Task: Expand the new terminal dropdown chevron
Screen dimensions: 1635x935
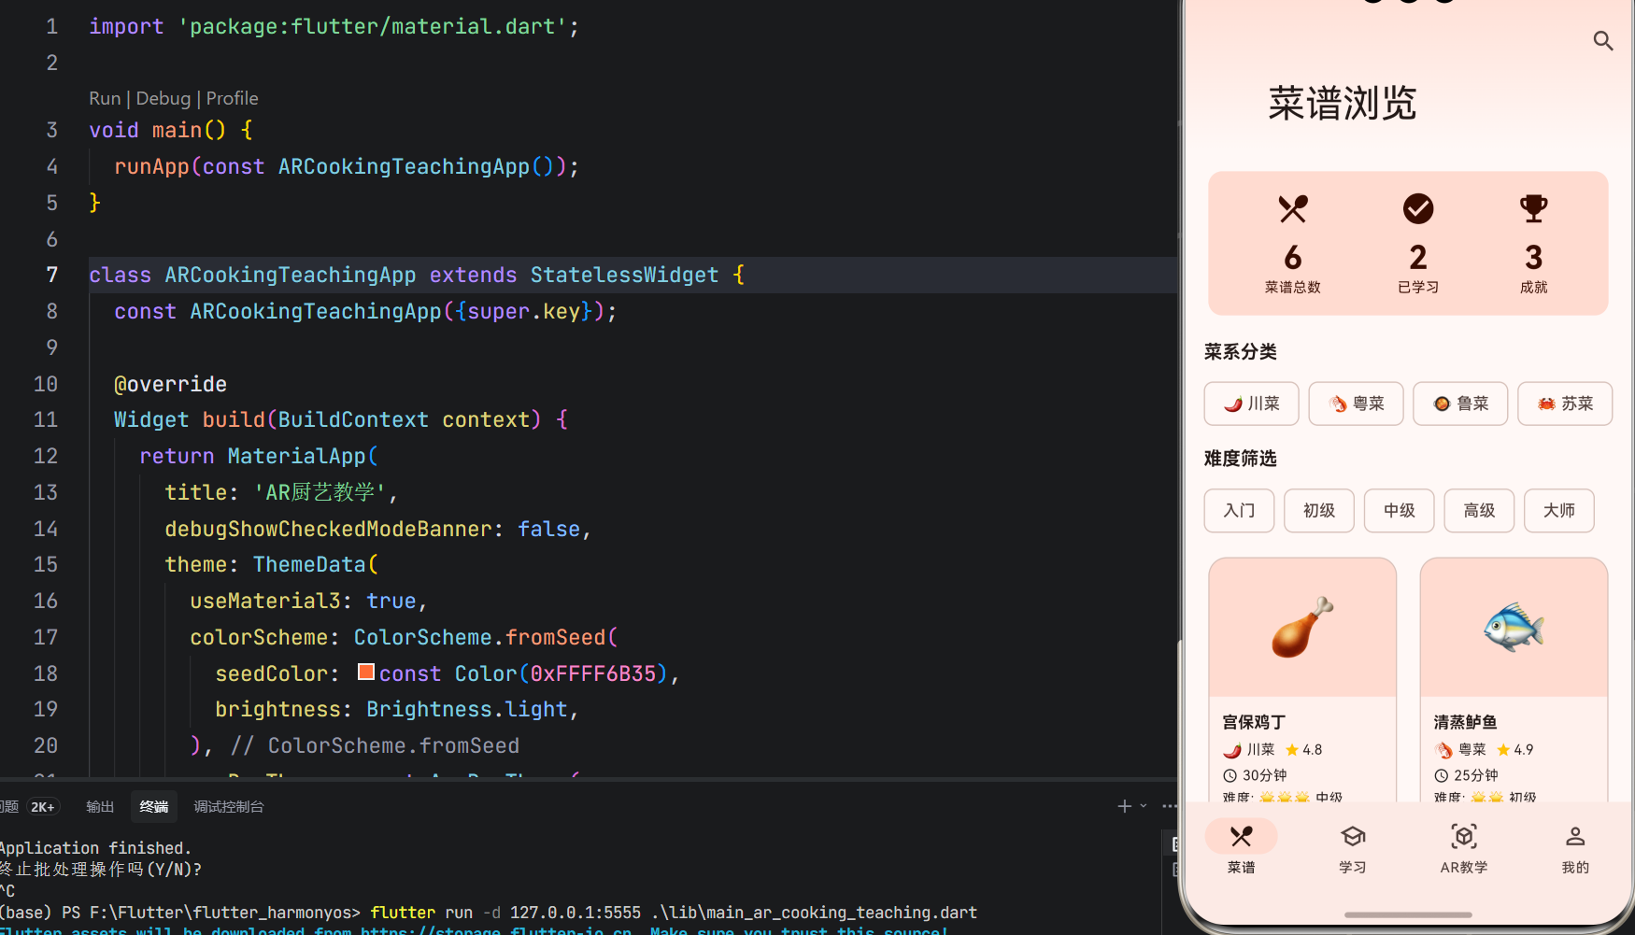Action: [1144, 806]
